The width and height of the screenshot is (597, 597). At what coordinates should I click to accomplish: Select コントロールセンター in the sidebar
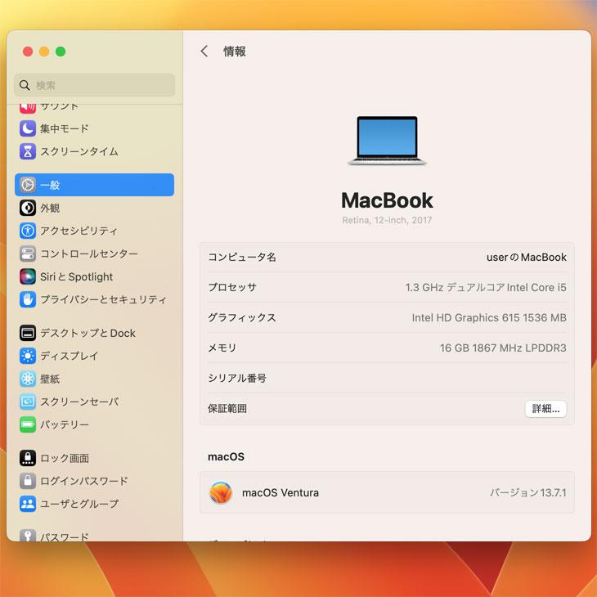coord(89,254)
